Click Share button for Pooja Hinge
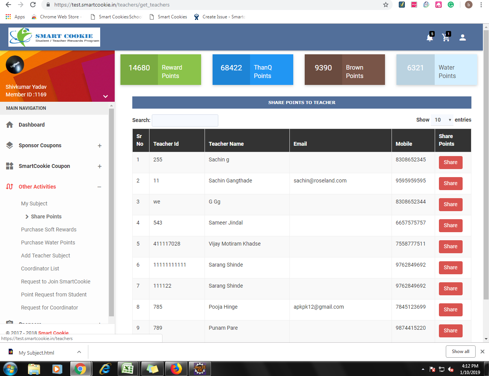Viewport: 489px width, 376px height. [450, 310]
